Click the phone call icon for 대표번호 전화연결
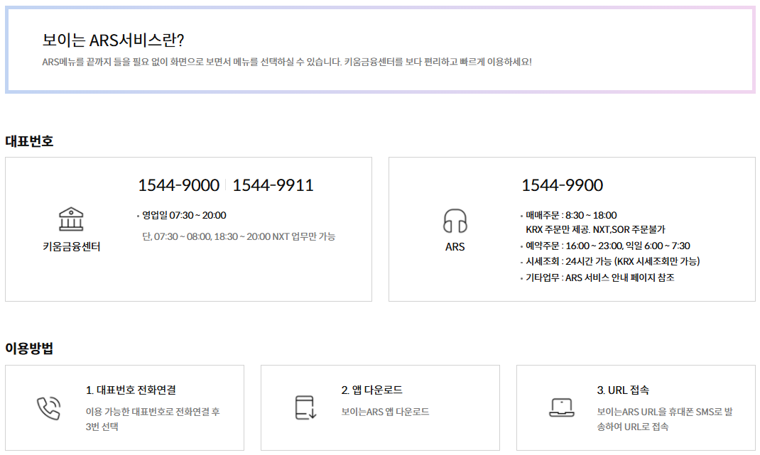Image resolution: width=760 pixels, height=455 pixels. 48,408
